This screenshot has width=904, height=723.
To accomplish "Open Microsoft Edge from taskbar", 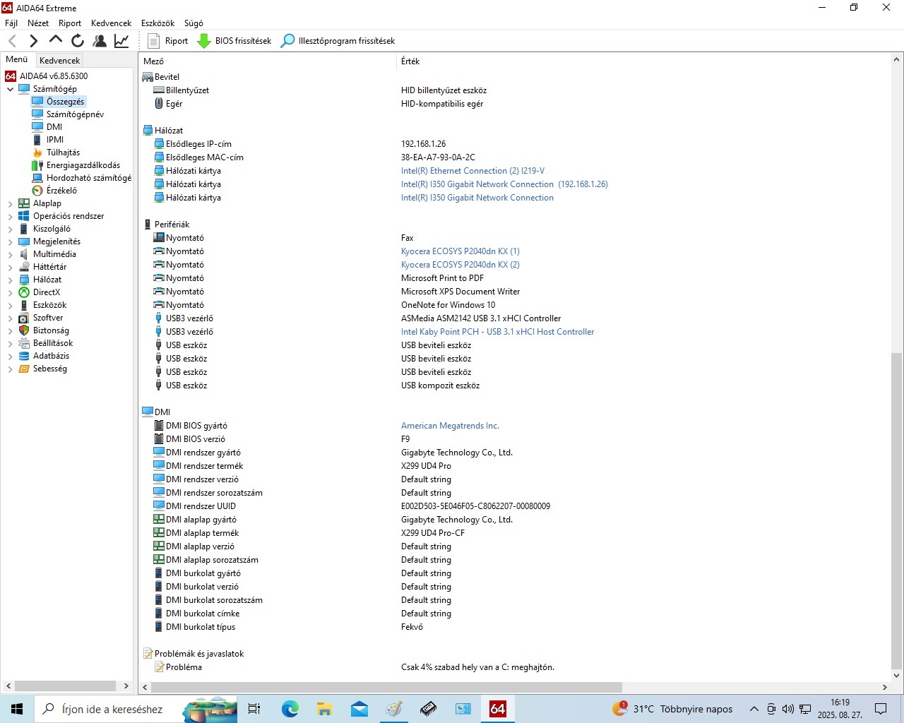I will (x=290, y=709).
